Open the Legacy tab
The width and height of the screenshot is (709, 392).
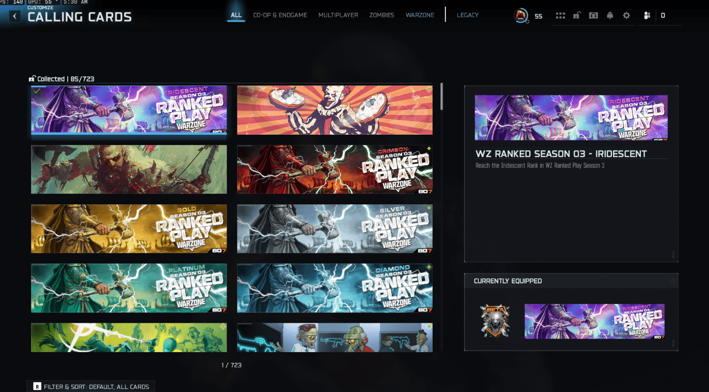coord(467,15)
